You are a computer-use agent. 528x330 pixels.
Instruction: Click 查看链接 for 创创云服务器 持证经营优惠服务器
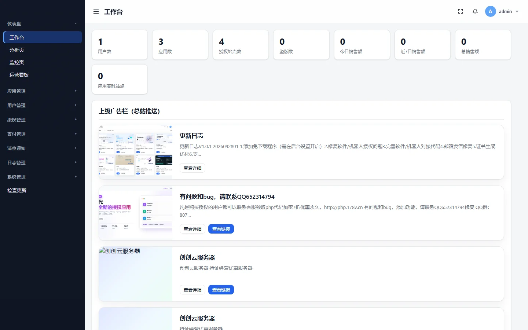(x=221, y=290)
